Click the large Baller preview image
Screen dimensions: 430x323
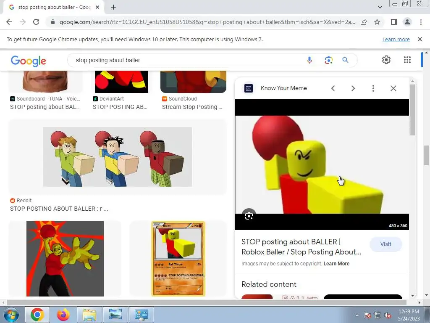point(322,164)
